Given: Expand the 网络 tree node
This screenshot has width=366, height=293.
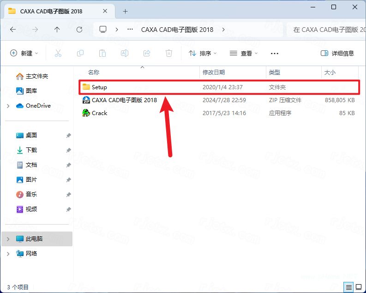Looking at the screenshot, I should [x=8, y=254].
